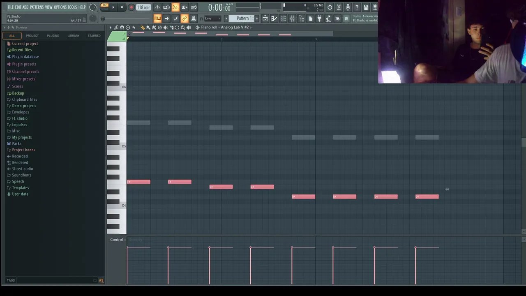
Task: Switch the PAT/SONG mode toggle
Action: pos(104,7)
